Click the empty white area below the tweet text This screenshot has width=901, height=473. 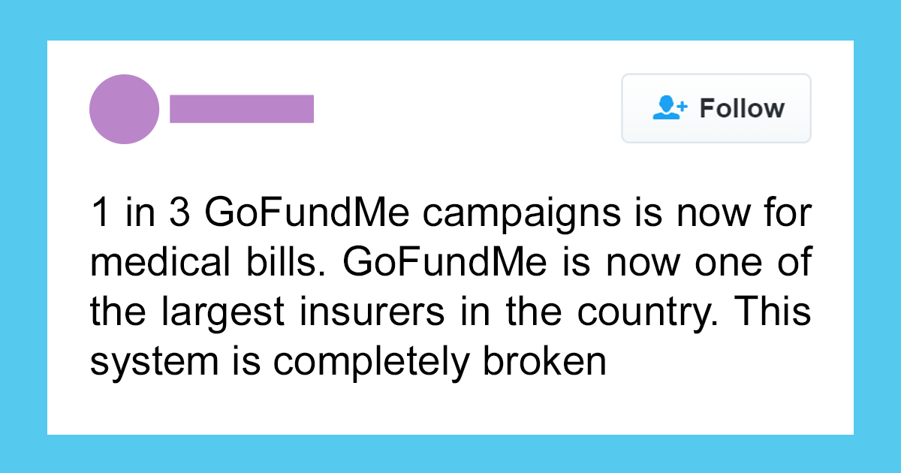pos(450,409)
